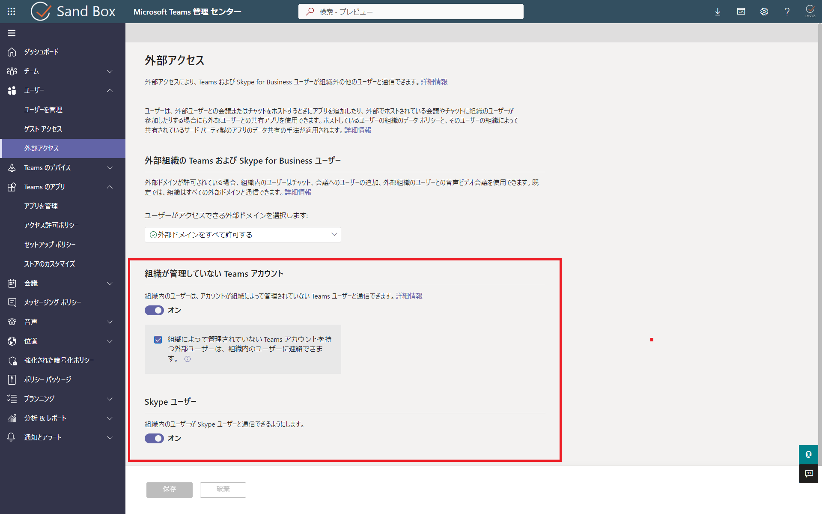This screenshot has width=822, height=514.
Task: Open the 外部ドメインをすべて許可する dropdown
Action: (x=243, y=235)
